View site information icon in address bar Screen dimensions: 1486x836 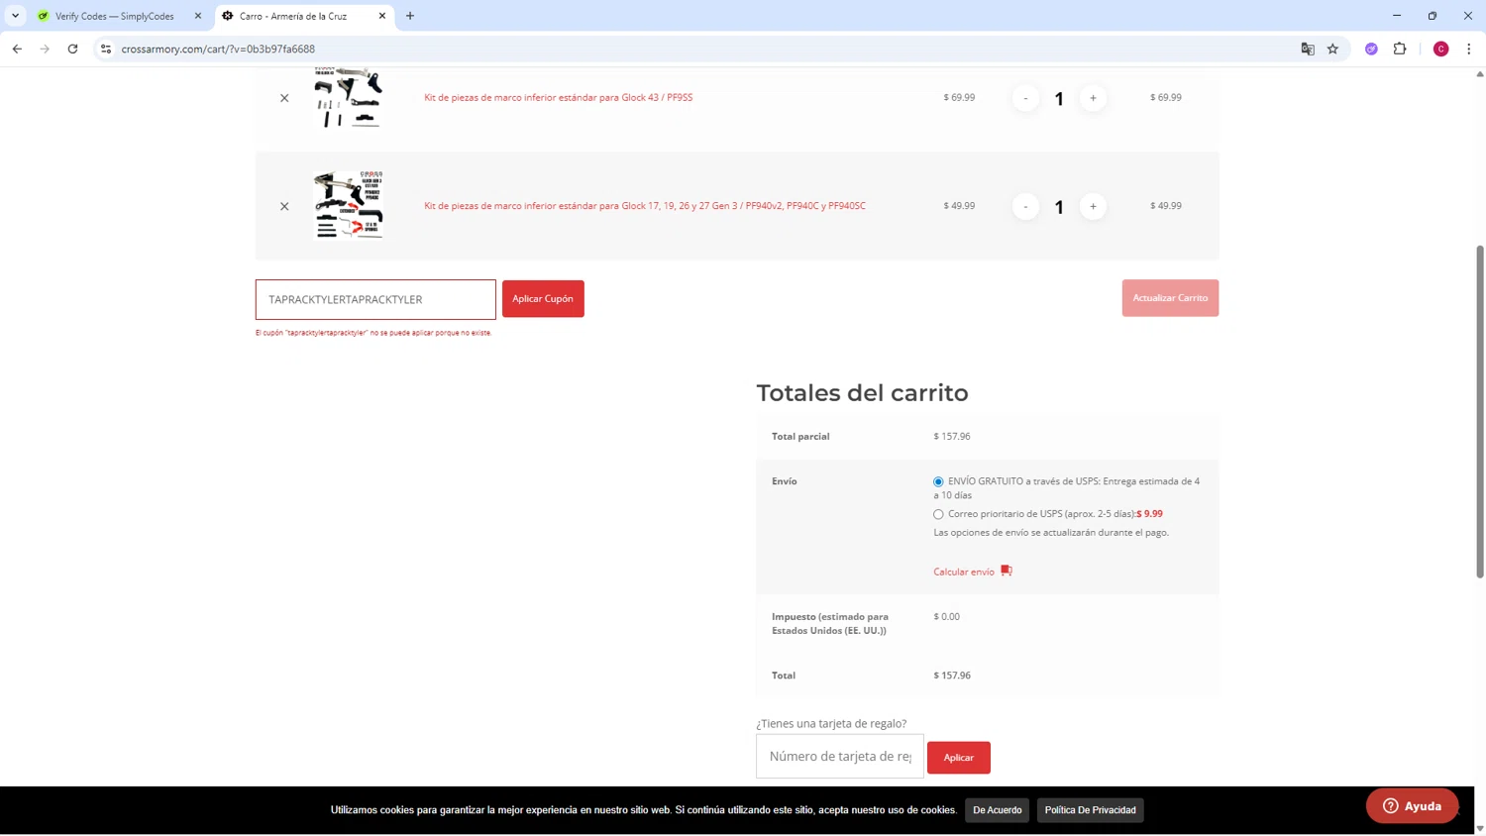(x=106, y=49)
